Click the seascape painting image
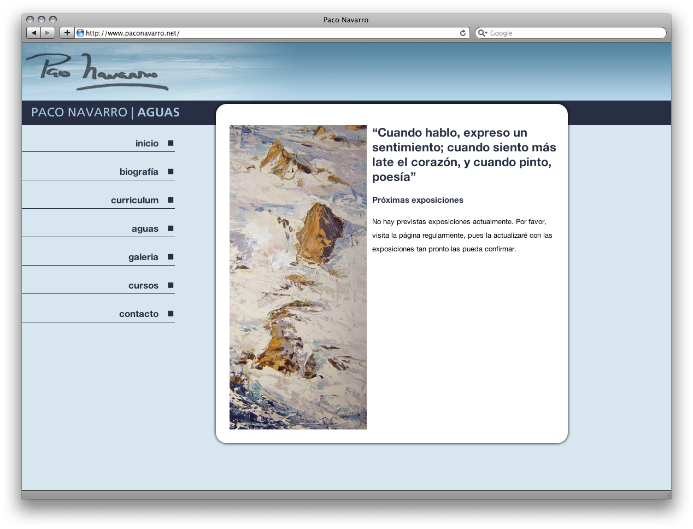 point(298,277)
